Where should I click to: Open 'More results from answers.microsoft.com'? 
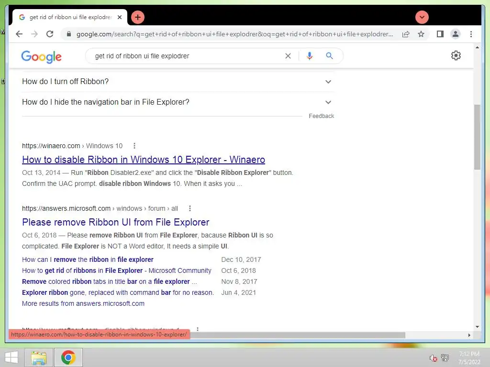point(83,303)
